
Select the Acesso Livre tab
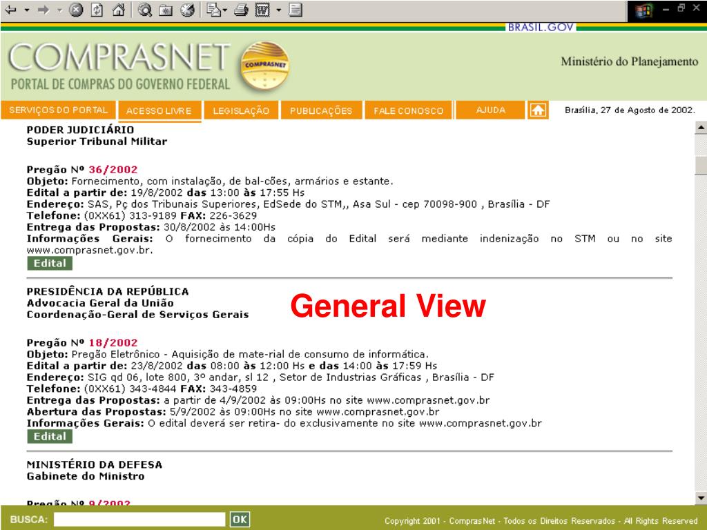159,111
